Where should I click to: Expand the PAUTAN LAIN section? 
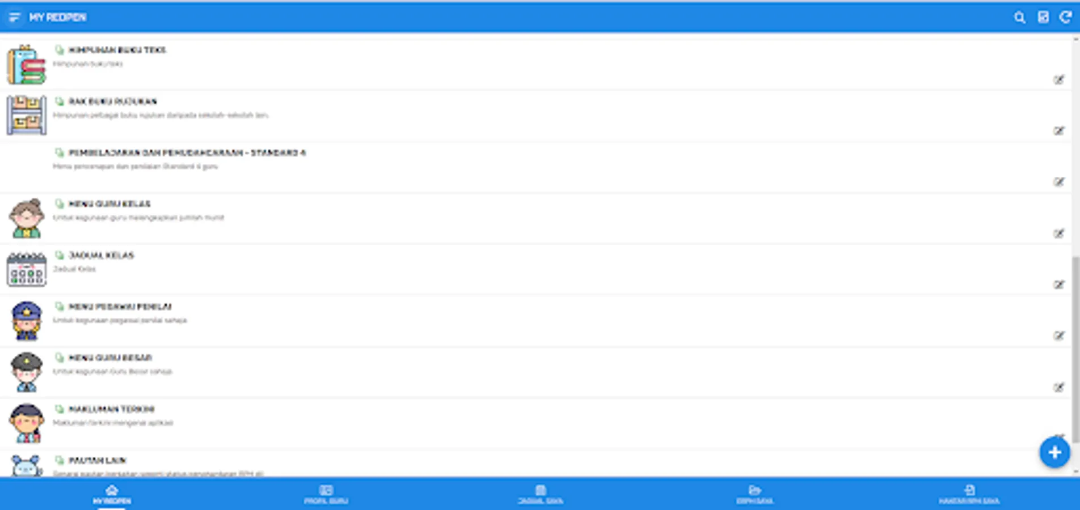pos(98,460)
